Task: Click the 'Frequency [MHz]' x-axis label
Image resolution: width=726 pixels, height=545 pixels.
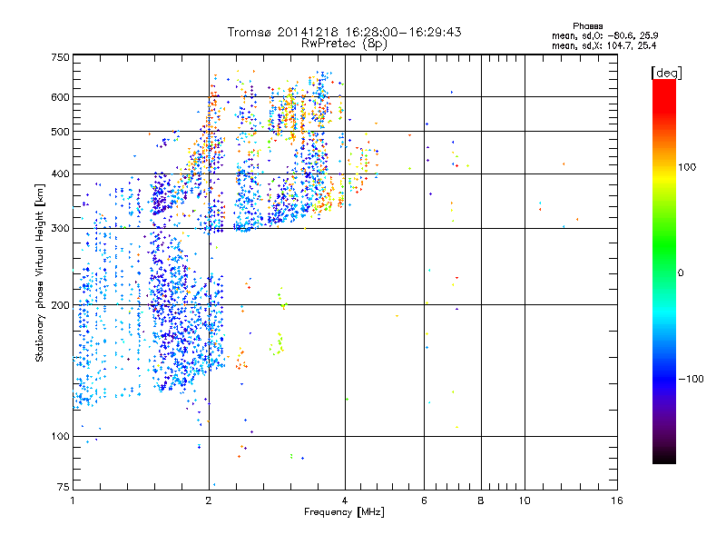Action: click(x=344, y=512)
